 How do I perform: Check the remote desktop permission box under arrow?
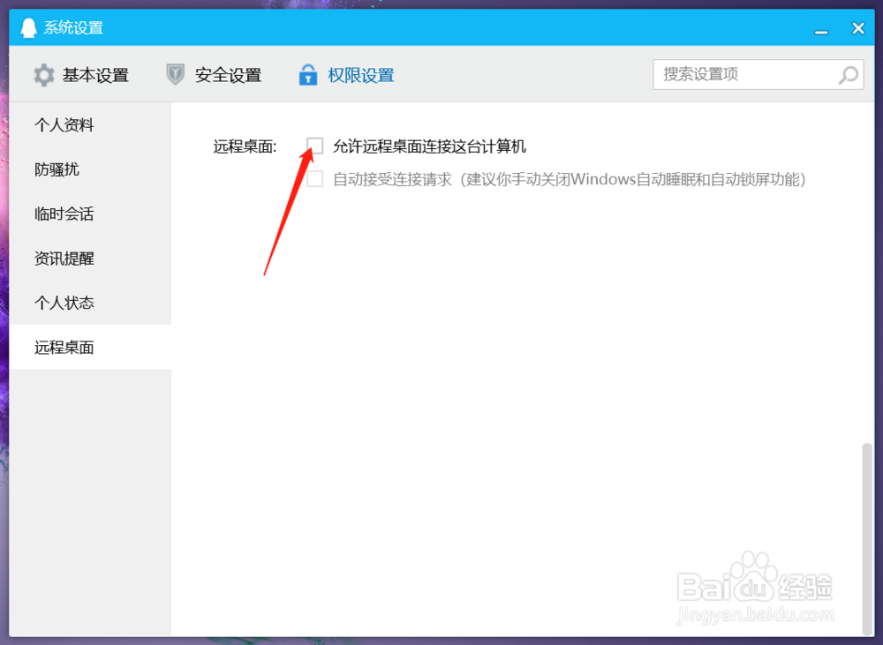pyautogui.click(x=315, y=145)
